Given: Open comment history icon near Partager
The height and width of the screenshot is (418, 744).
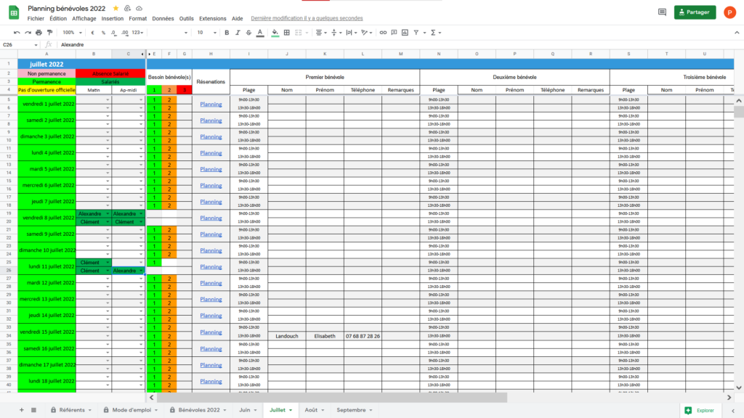Looking at the screenshot, I should tap(661, 12).
